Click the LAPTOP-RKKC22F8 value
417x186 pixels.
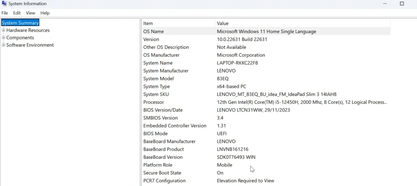[237, 63]
